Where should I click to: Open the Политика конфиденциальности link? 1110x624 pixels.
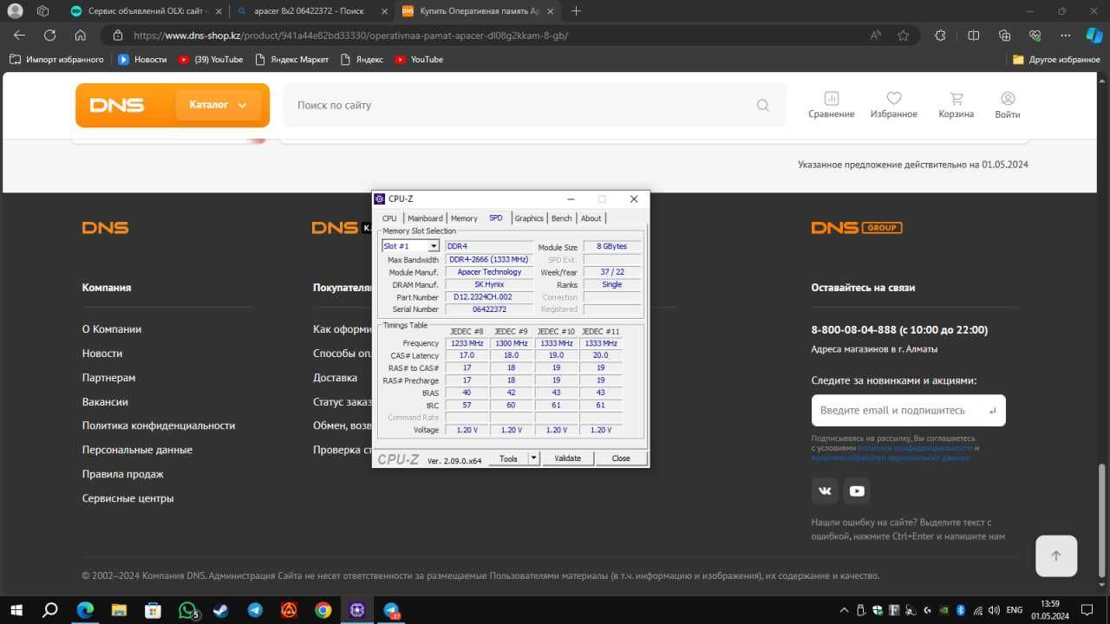(159, 426)
